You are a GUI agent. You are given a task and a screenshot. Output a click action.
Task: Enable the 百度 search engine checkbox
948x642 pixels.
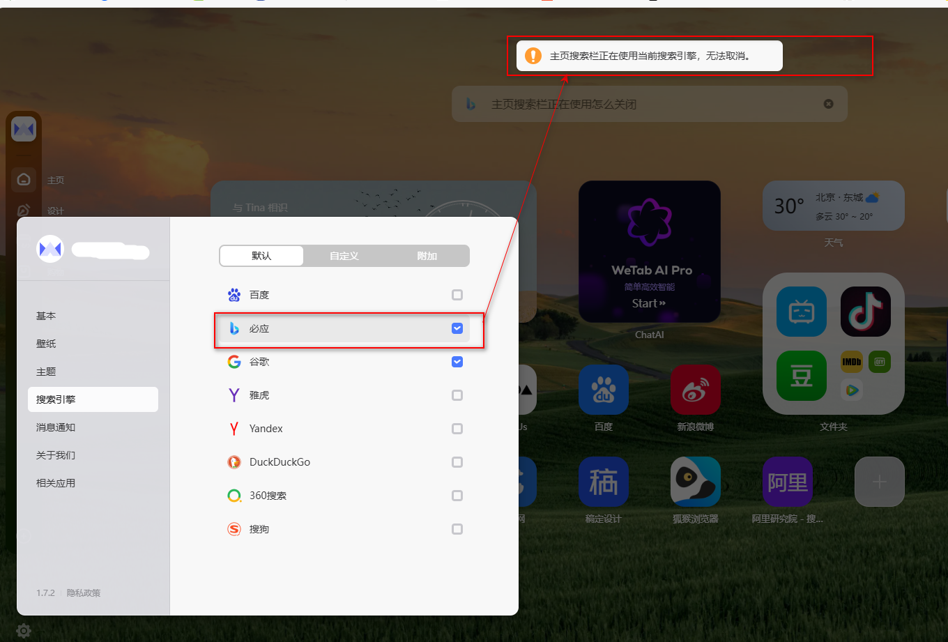click(457, 295)
